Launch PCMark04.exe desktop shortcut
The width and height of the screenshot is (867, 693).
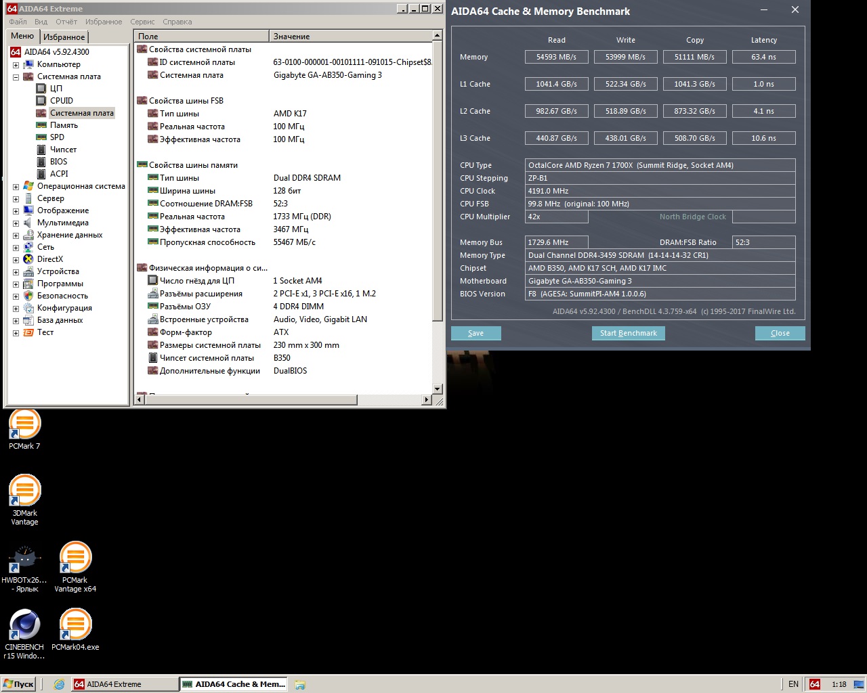pos(75,630)
